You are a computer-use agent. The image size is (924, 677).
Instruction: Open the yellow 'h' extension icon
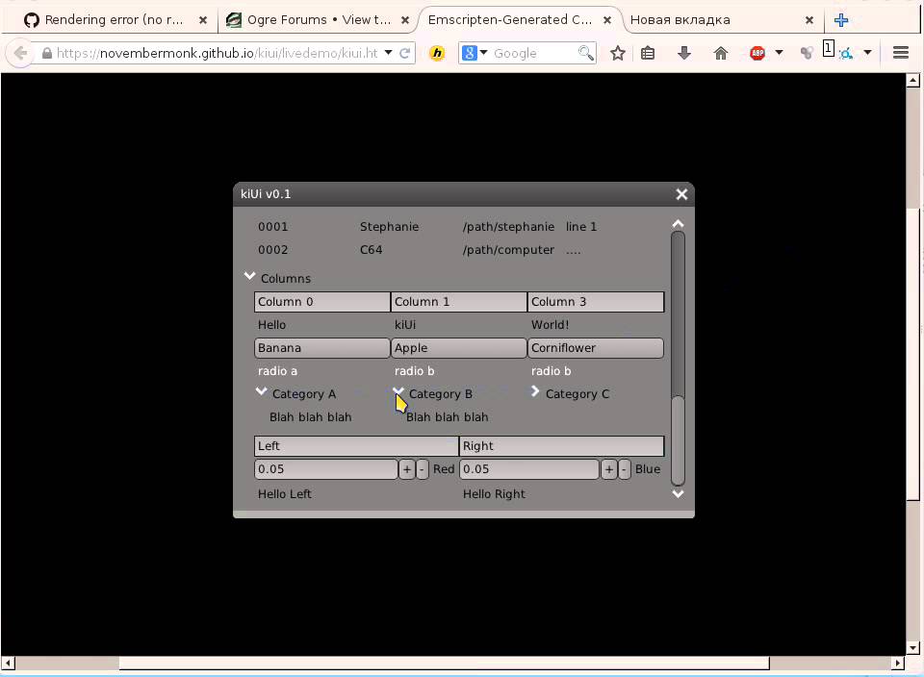click(x=437, y=53)
